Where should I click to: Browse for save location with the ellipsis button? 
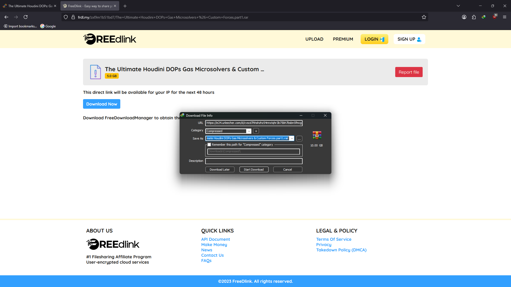299,139
